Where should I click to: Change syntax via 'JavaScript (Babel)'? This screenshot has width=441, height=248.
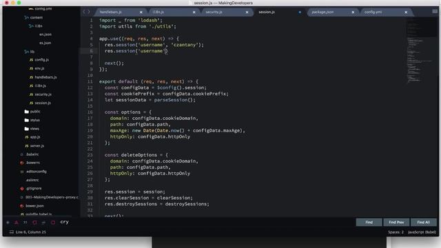tap(422, 232)
